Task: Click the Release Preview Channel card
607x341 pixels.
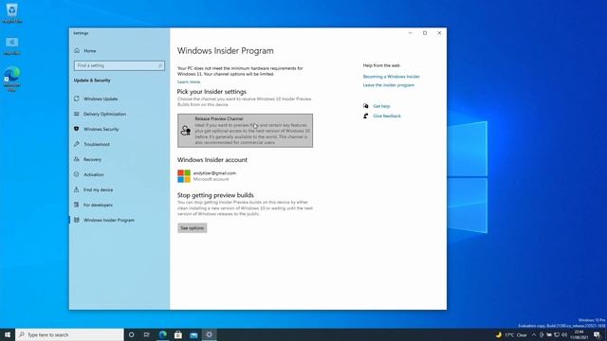Action: 245,131
